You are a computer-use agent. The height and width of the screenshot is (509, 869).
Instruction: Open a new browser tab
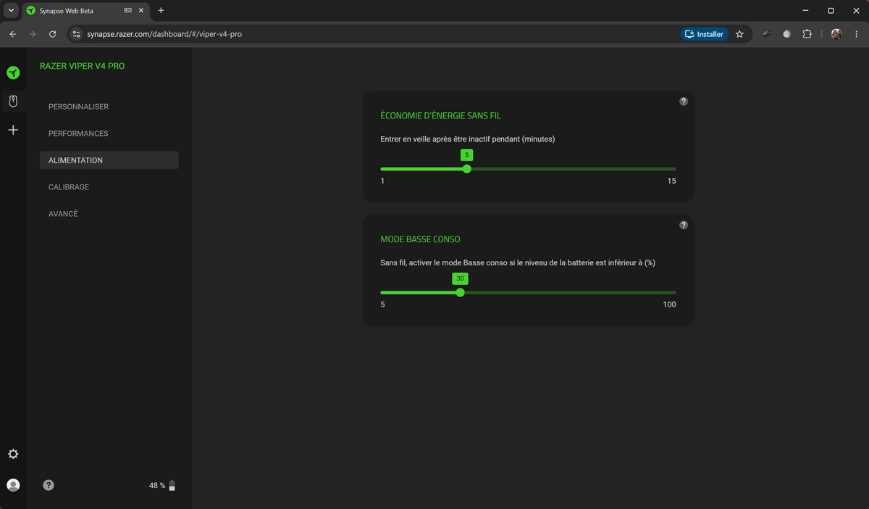pos(161,11)
